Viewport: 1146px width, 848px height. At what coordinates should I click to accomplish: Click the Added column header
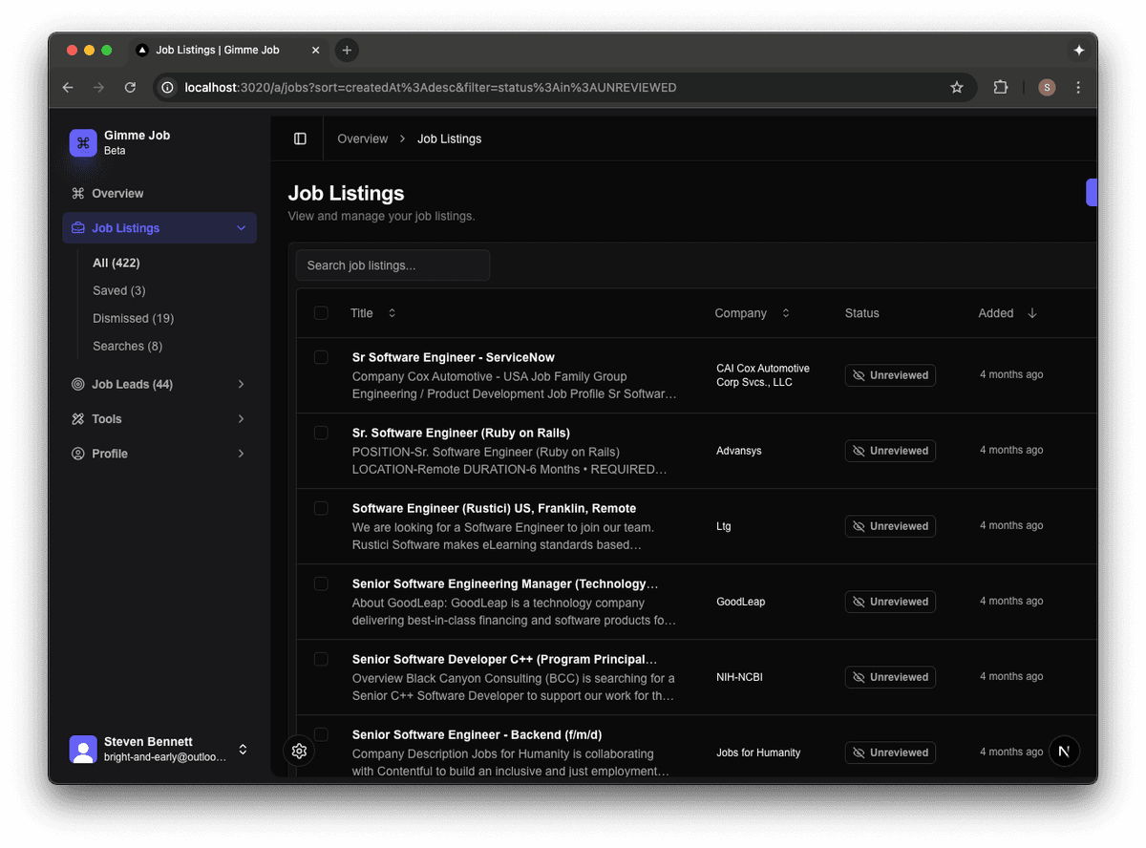pyautogui.click(x=996, y=313)
